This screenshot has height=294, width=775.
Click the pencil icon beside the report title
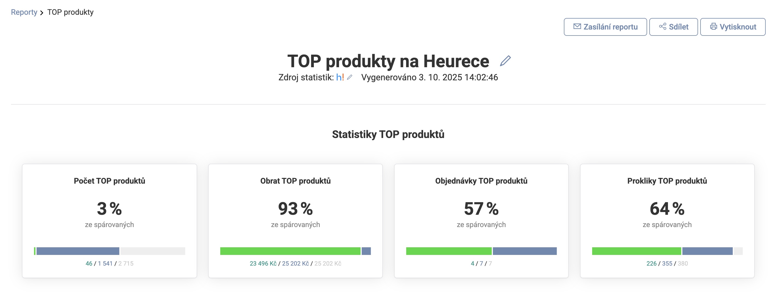click(x=505, y=61)
